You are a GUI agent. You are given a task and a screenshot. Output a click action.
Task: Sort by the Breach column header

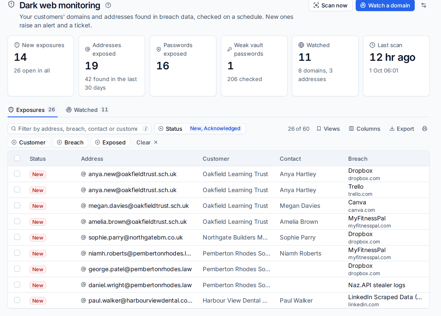coord(358,159)
